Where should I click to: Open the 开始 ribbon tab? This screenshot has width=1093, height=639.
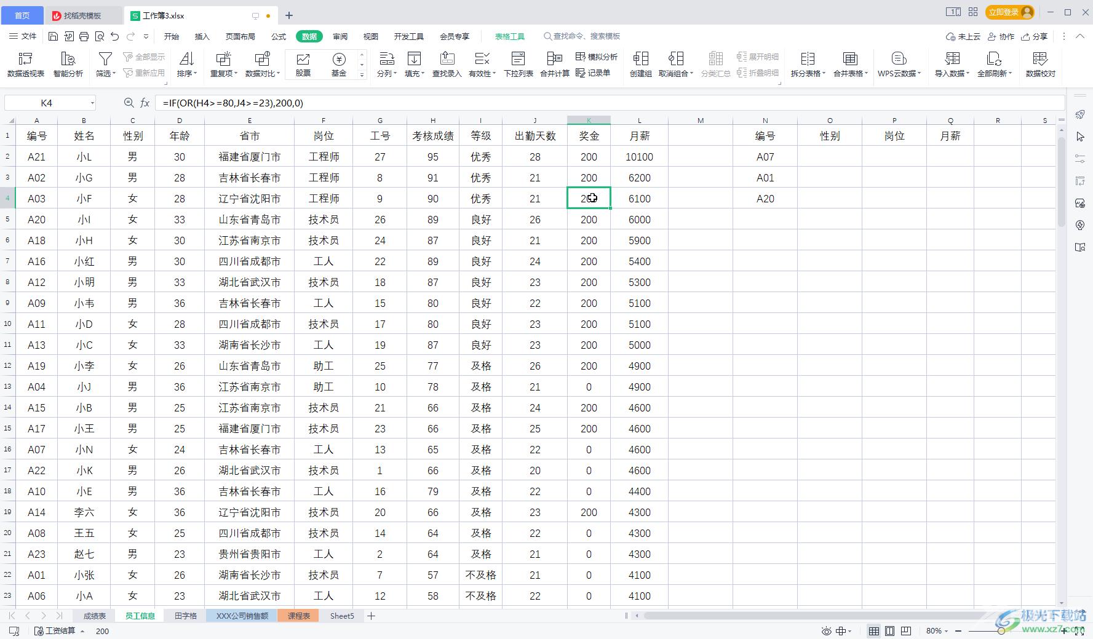(x=172, y=37)
